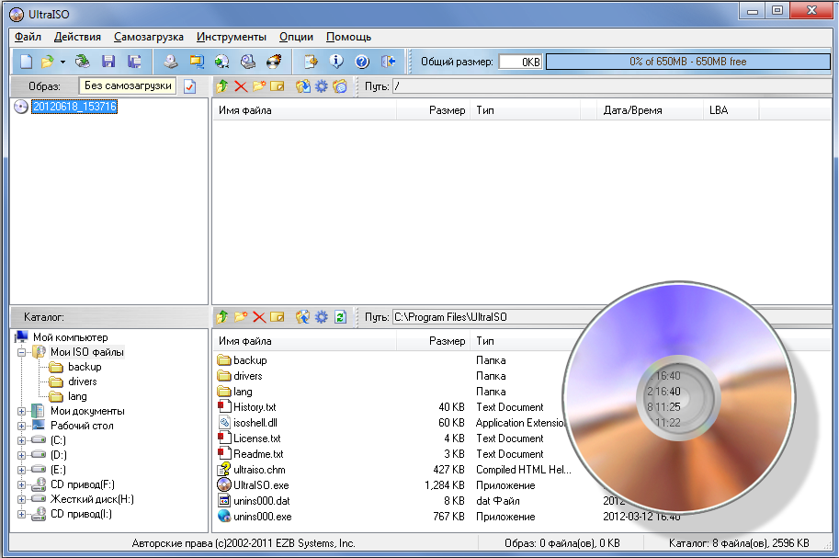Image resolution: width=839 pixels, height=558 pixels.
Task: Expand the (C:) drive node
Action: [x=22, y=440]
